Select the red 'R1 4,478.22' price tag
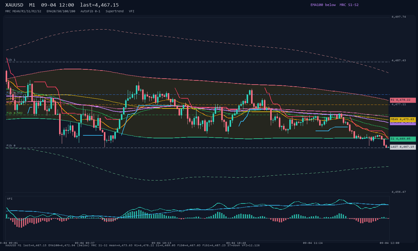Viewport: 418px width, 251px height. click(x=403, y=100)
